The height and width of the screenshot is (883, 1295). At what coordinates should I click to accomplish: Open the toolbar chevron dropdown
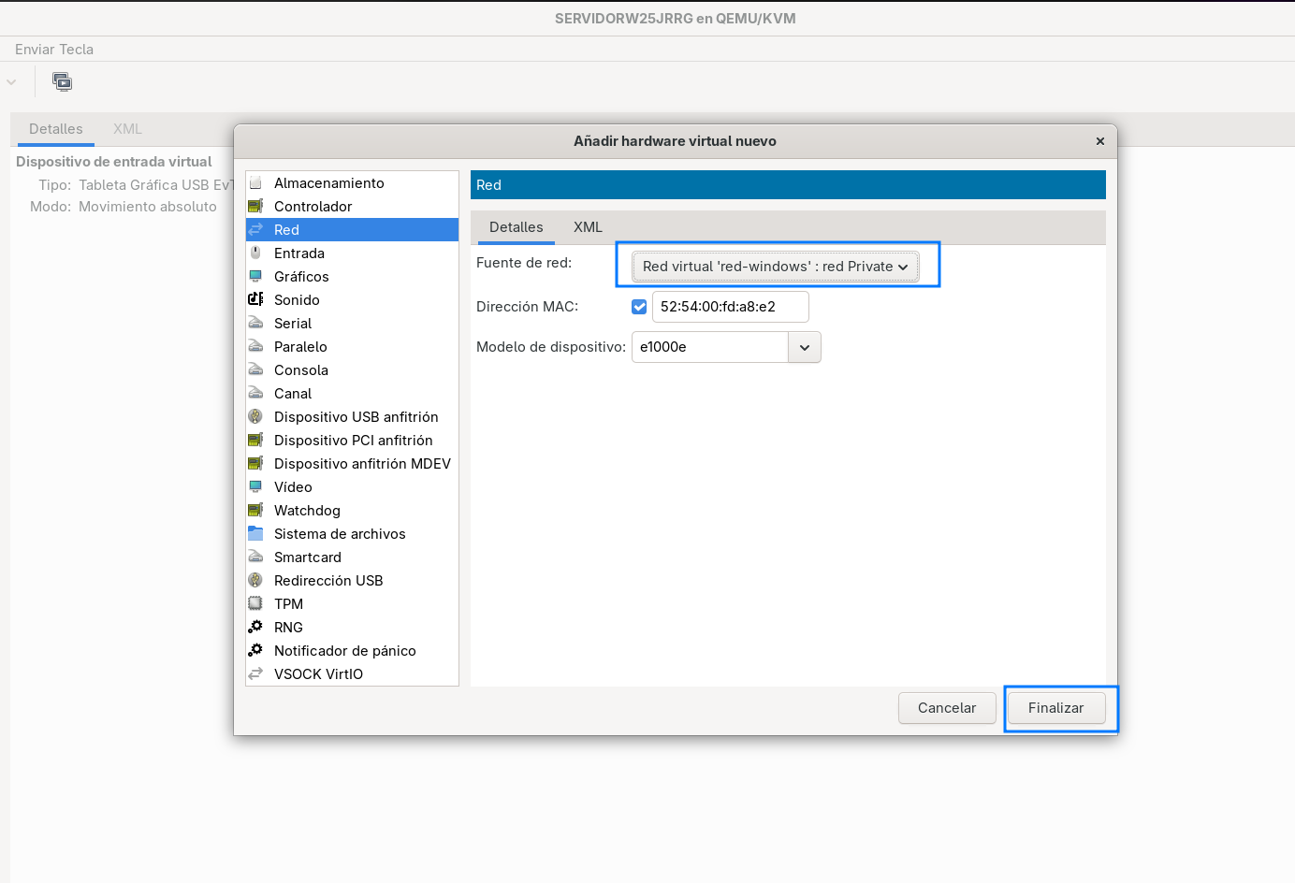point(11,82)
